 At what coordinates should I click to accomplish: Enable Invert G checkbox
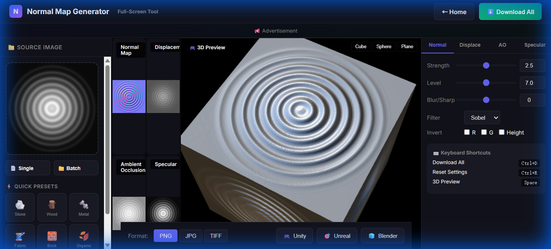pos(484,132)
